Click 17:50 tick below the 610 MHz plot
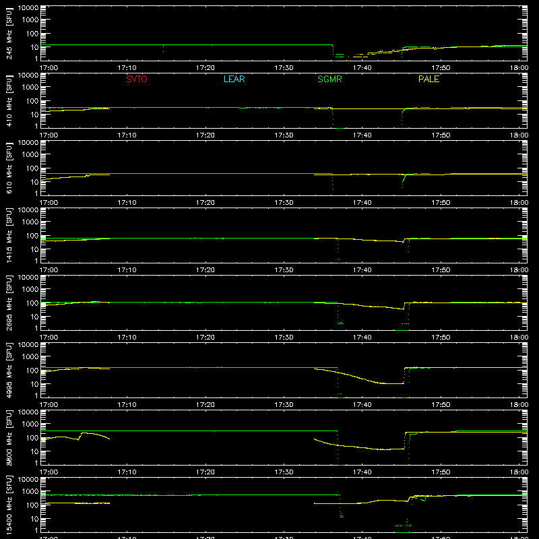The width and height of the screenshot is (539, 539). [441, 203]
